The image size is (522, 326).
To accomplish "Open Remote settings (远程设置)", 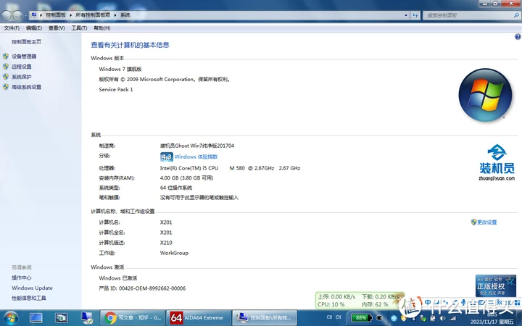I will click(22, 67).
